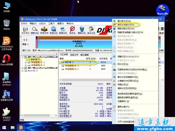Select 本地磁盘 (G:) in the disk tree
The height and width of the screenshot is (131, 175).
click(x=38, y=65)
